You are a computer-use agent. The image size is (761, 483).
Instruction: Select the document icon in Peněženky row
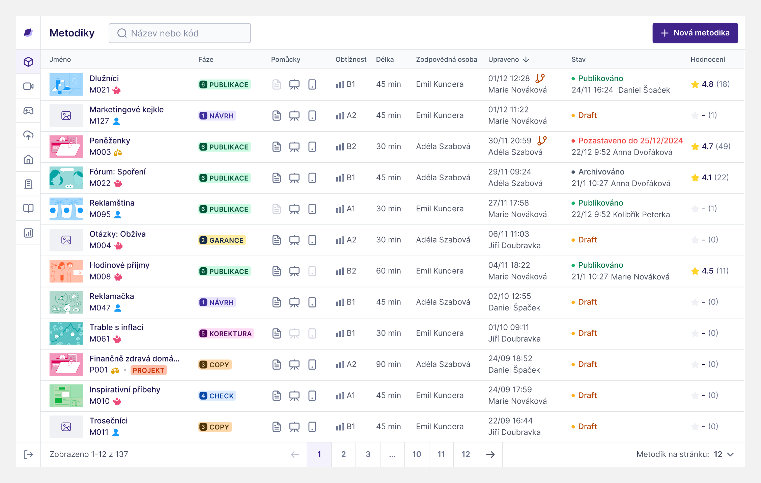(277, 146)
